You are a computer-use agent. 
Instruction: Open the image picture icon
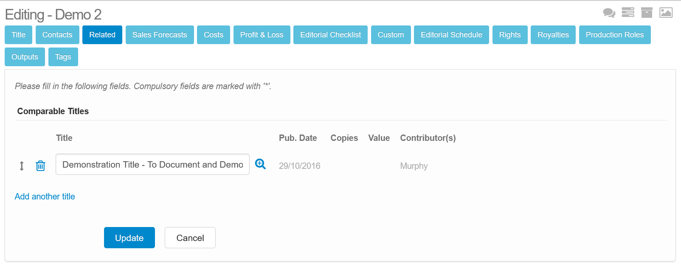click(x=665, y=13)
